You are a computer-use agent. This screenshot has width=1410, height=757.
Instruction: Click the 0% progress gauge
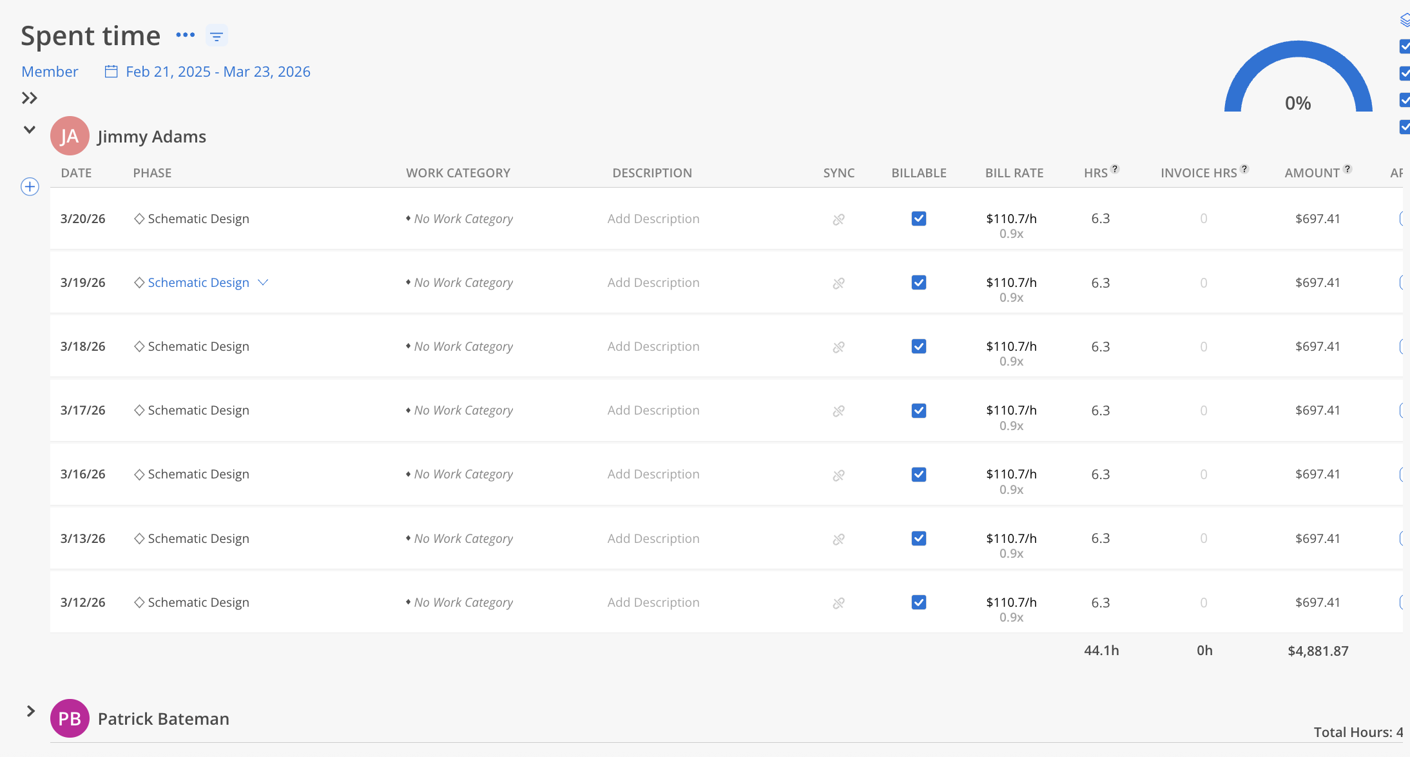[x=1298, y=84]
